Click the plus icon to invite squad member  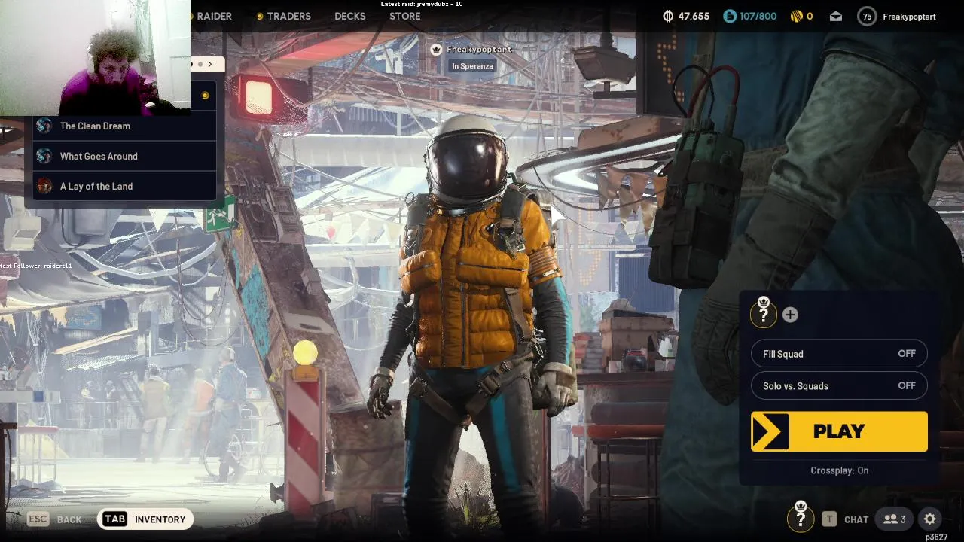coord(790,315)
